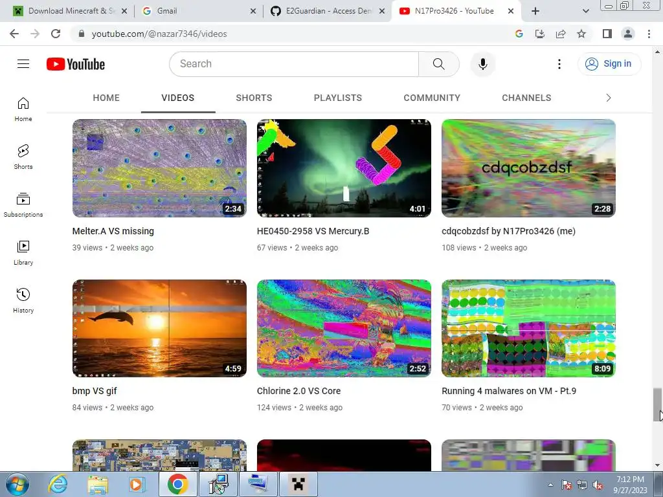The height and width of the screenshot is (497, 663).
Task: Bookmark this page with the star
Action: [581, 34]
